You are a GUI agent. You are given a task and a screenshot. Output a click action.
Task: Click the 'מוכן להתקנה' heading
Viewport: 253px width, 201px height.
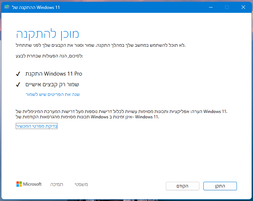pos(48,34)
